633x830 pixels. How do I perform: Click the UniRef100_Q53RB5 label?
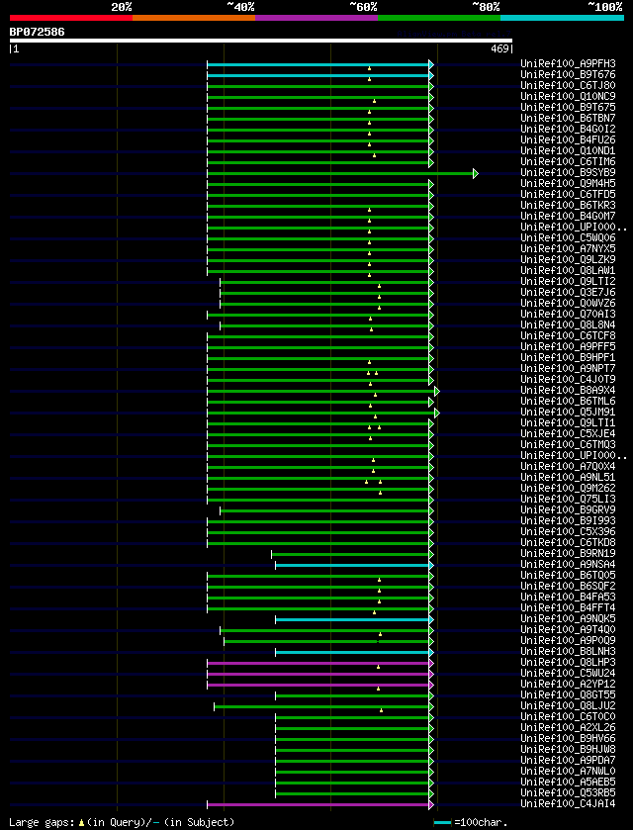568,793
